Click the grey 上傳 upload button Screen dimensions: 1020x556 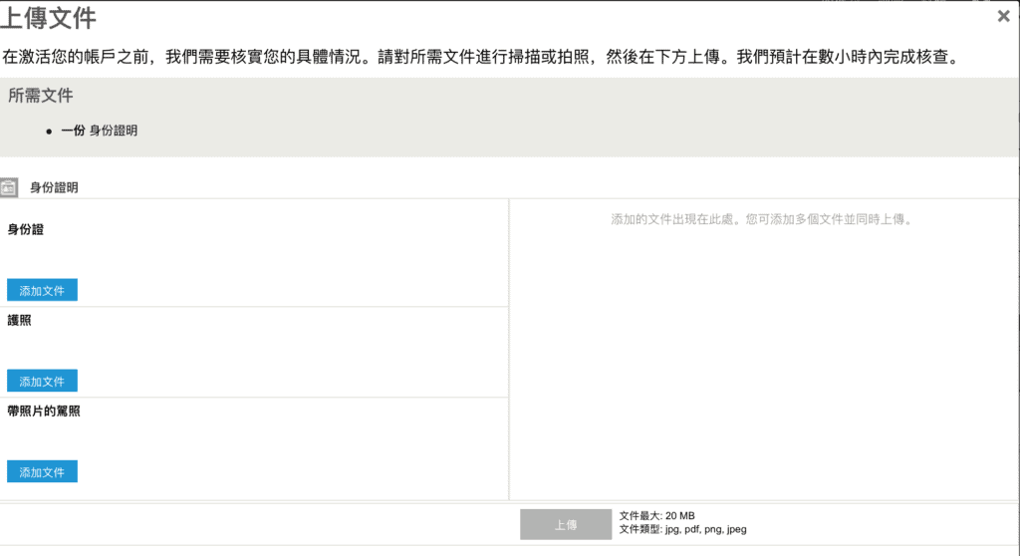(x=566, y=525)
